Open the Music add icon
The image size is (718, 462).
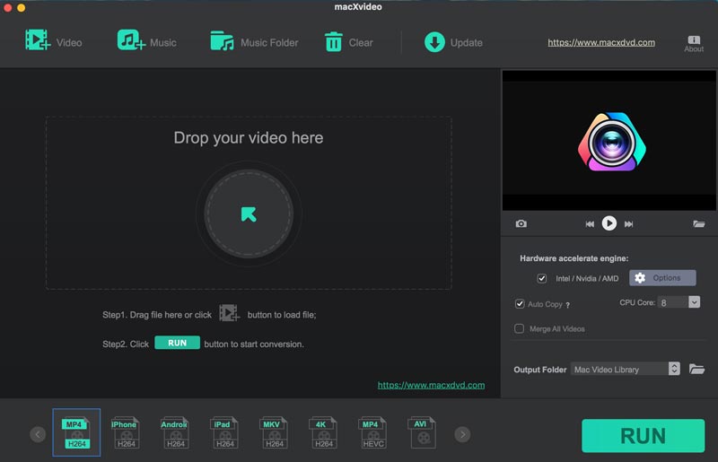(131, 39)
